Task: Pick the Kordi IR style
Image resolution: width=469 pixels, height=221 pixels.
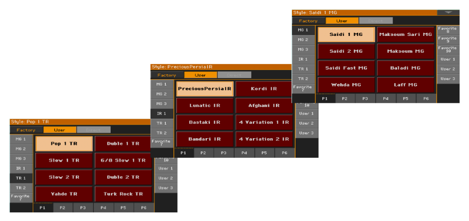Action: 264,89
